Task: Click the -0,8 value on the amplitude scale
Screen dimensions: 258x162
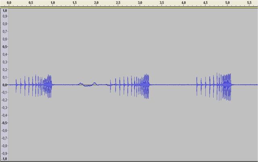Action: pos(4,146)
